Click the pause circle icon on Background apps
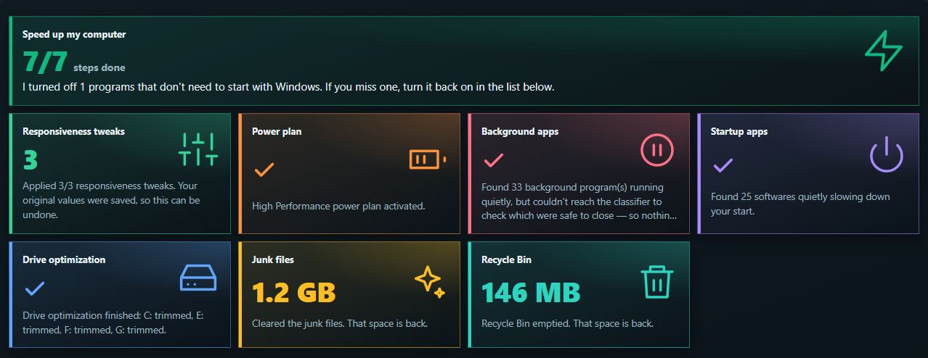Screen dimensions: 928x358 pyautogui.click(x=657, y=150)
